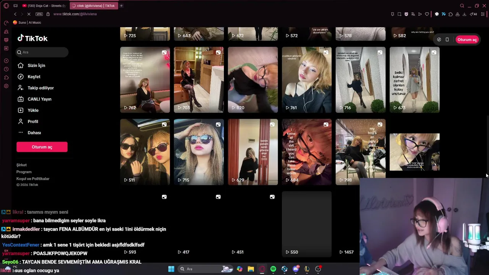
Task: Open Copilot from the taskbar
Action: [x=240, y=269]
